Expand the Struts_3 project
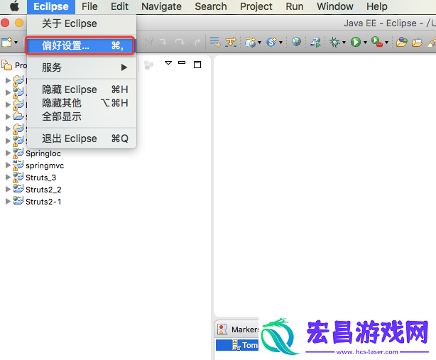 [x=8, y=178]
